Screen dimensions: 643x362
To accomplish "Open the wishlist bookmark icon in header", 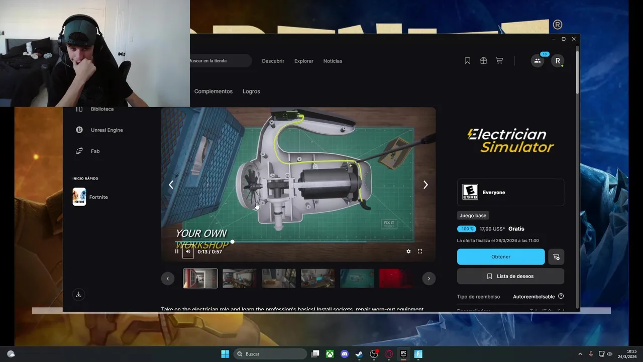I will pyautogui.click(x=467, y=61).
